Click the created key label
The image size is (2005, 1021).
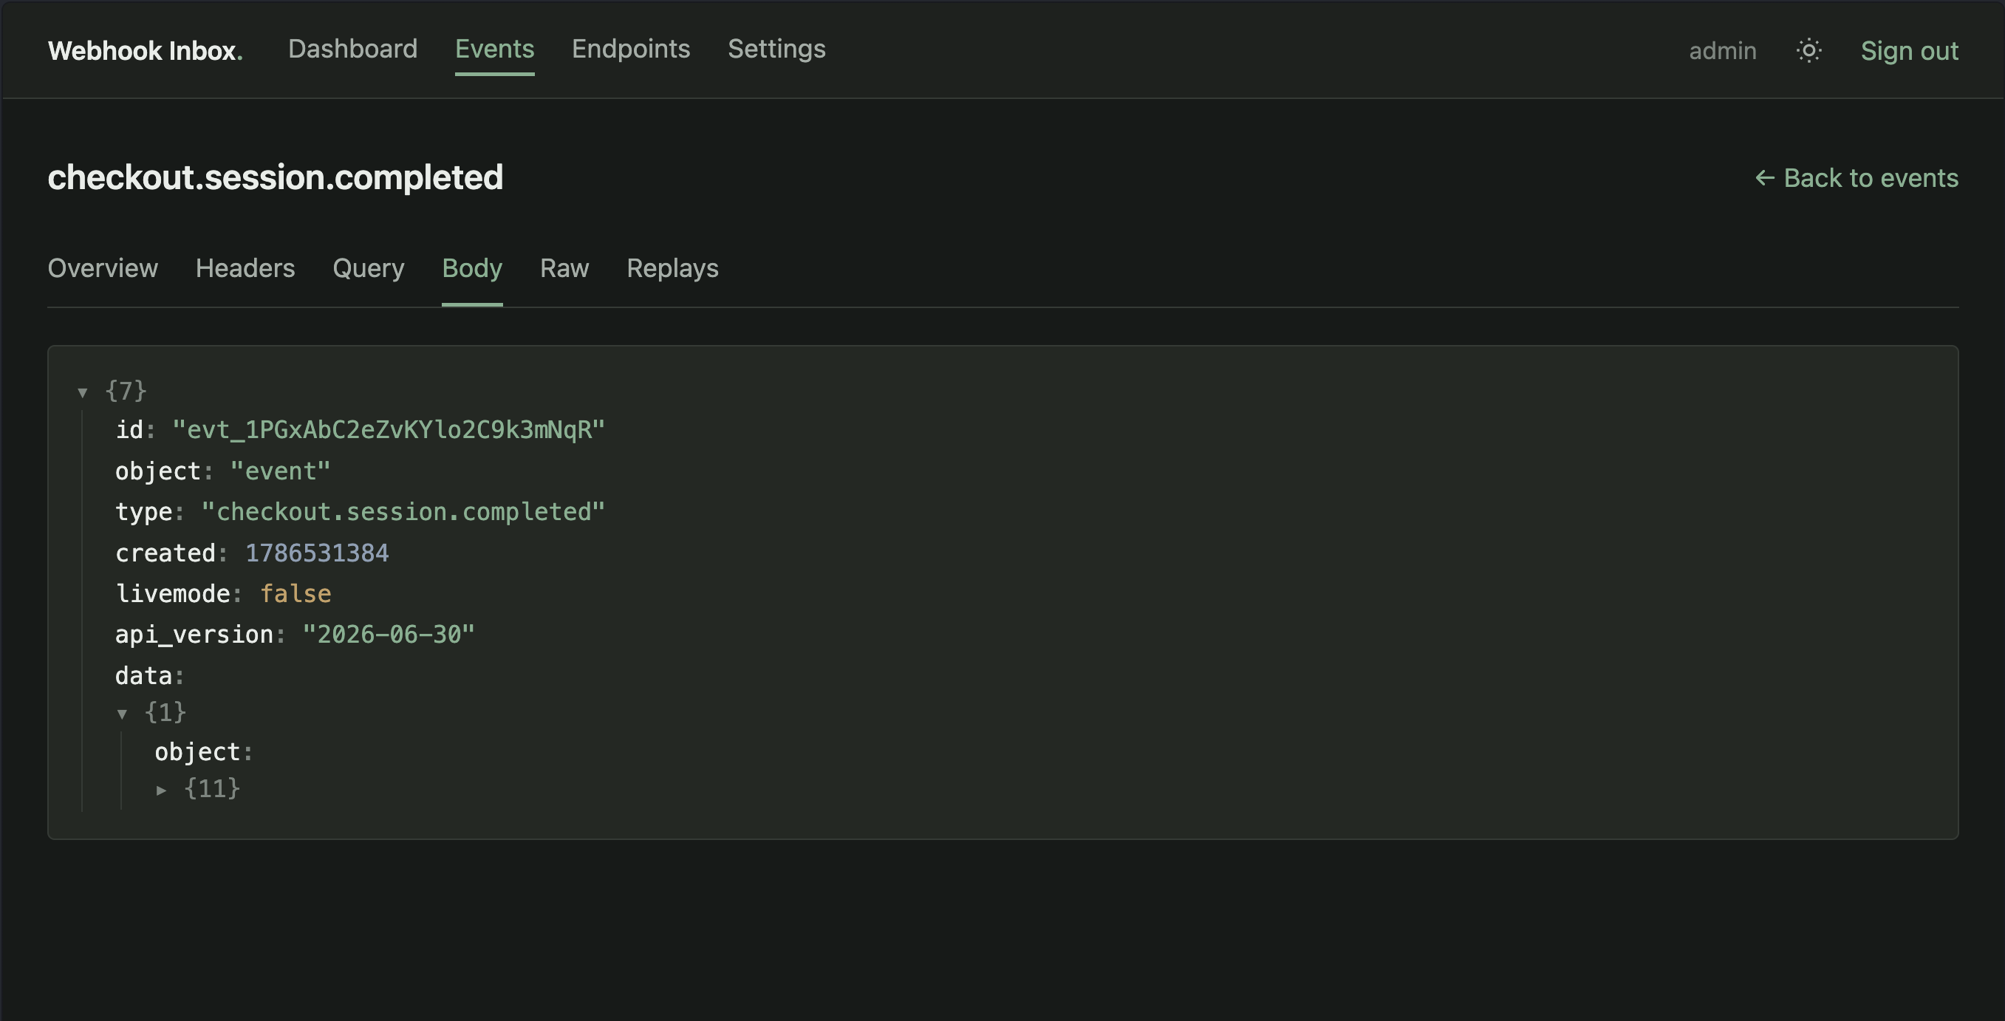(165, 553)
